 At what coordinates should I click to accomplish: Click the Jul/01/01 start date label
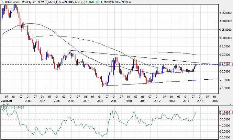[x=6, y=101]
